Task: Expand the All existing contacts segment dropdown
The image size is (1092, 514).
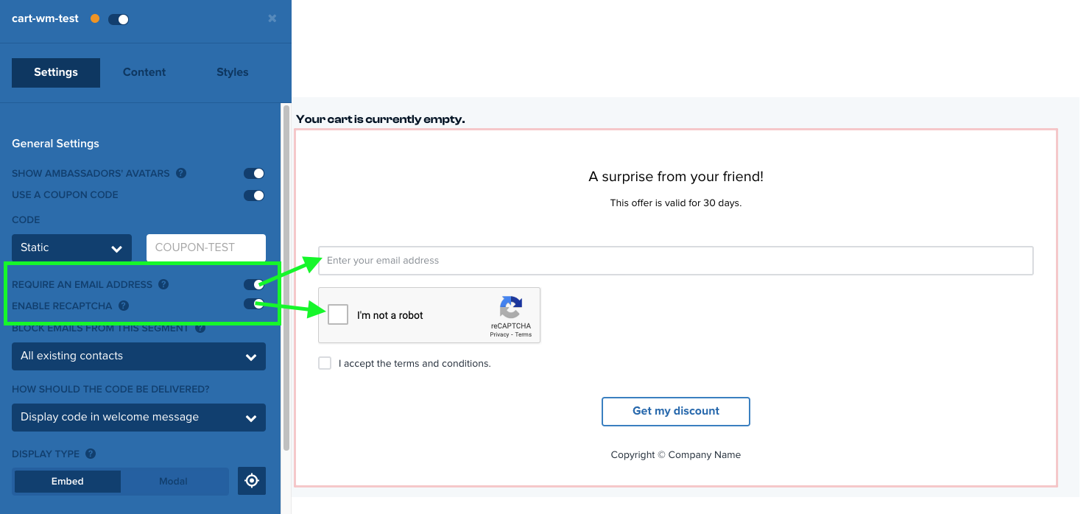Action: (138, 356)
